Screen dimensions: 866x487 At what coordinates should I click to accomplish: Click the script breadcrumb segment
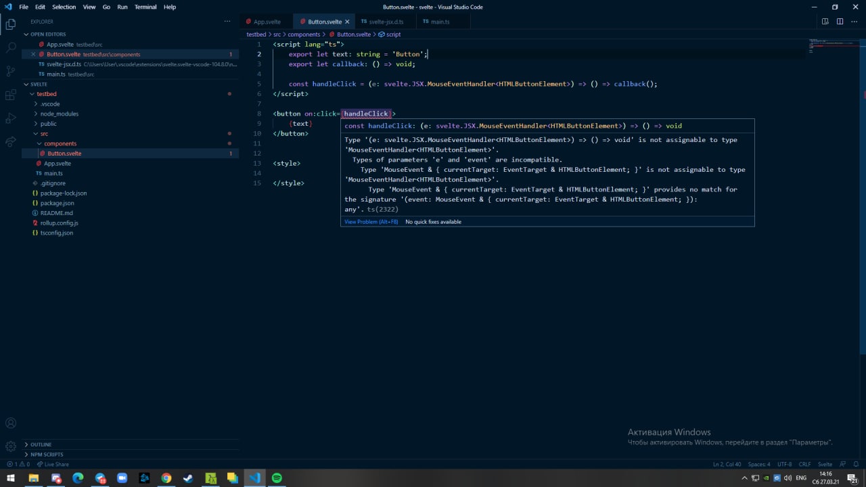pos(390,34)
